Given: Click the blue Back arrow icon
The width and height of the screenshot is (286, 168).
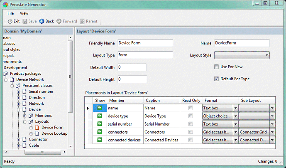Looking at the screenshot, I should click(42, 21).
